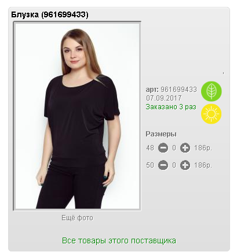Click the Размеры heading

click(x=161, y=134)
